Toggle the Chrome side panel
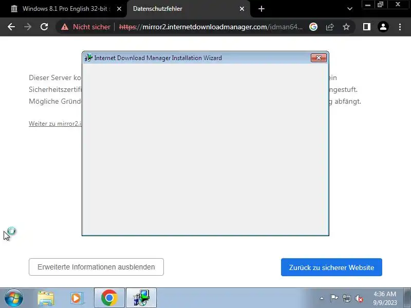411x308 pixels. point(367,27)
